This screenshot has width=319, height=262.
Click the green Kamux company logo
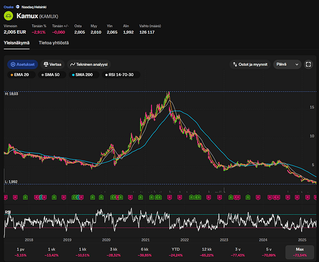[x=8, y=16]
